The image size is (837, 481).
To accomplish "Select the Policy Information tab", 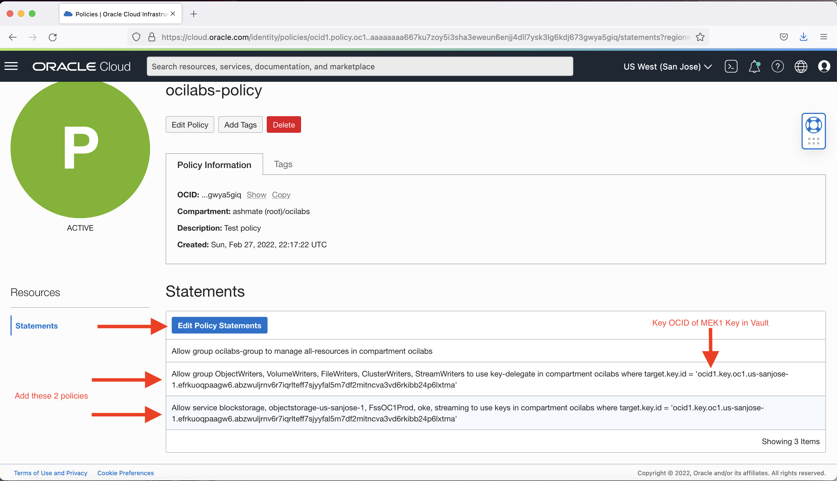I will (x=214, y=164).
